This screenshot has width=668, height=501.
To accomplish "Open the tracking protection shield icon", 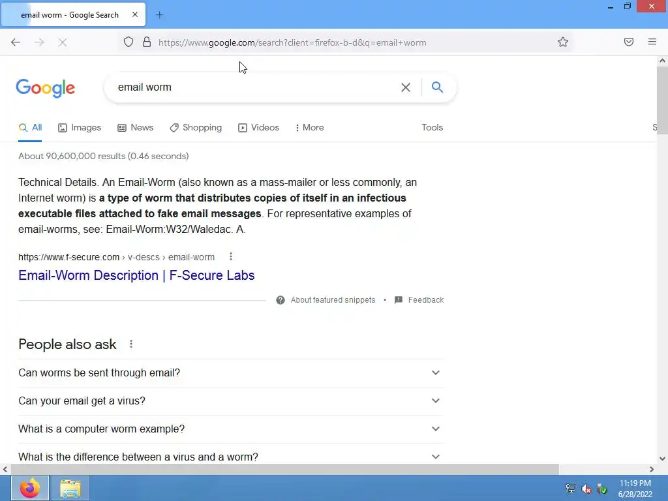I will coord(129,42).
